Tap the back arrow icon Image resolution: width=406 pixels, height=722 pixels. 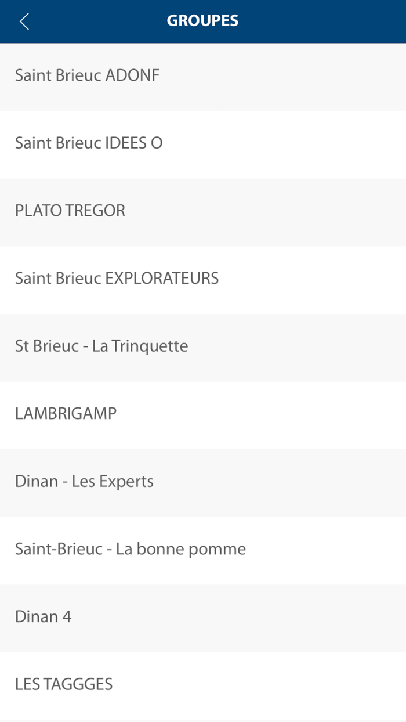(24, 21)
